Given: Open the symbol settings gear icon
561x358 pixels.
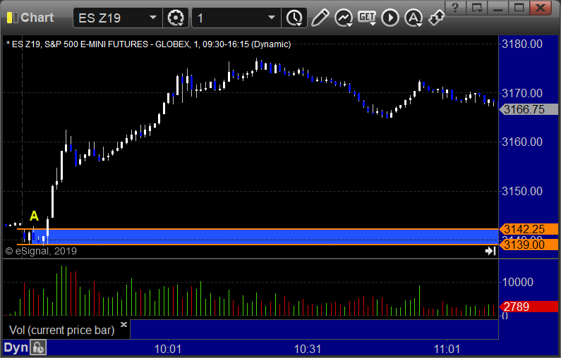Looking at the screenshot, I should coord(175,18).
